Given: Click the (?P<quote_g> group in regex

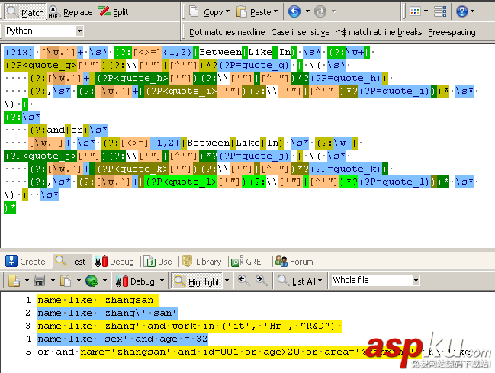Looking at the screenshot, I should pos(40,65).
